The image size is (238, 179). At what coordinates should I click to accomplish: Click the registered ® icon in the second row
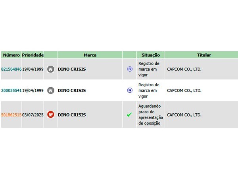point(130,90)
